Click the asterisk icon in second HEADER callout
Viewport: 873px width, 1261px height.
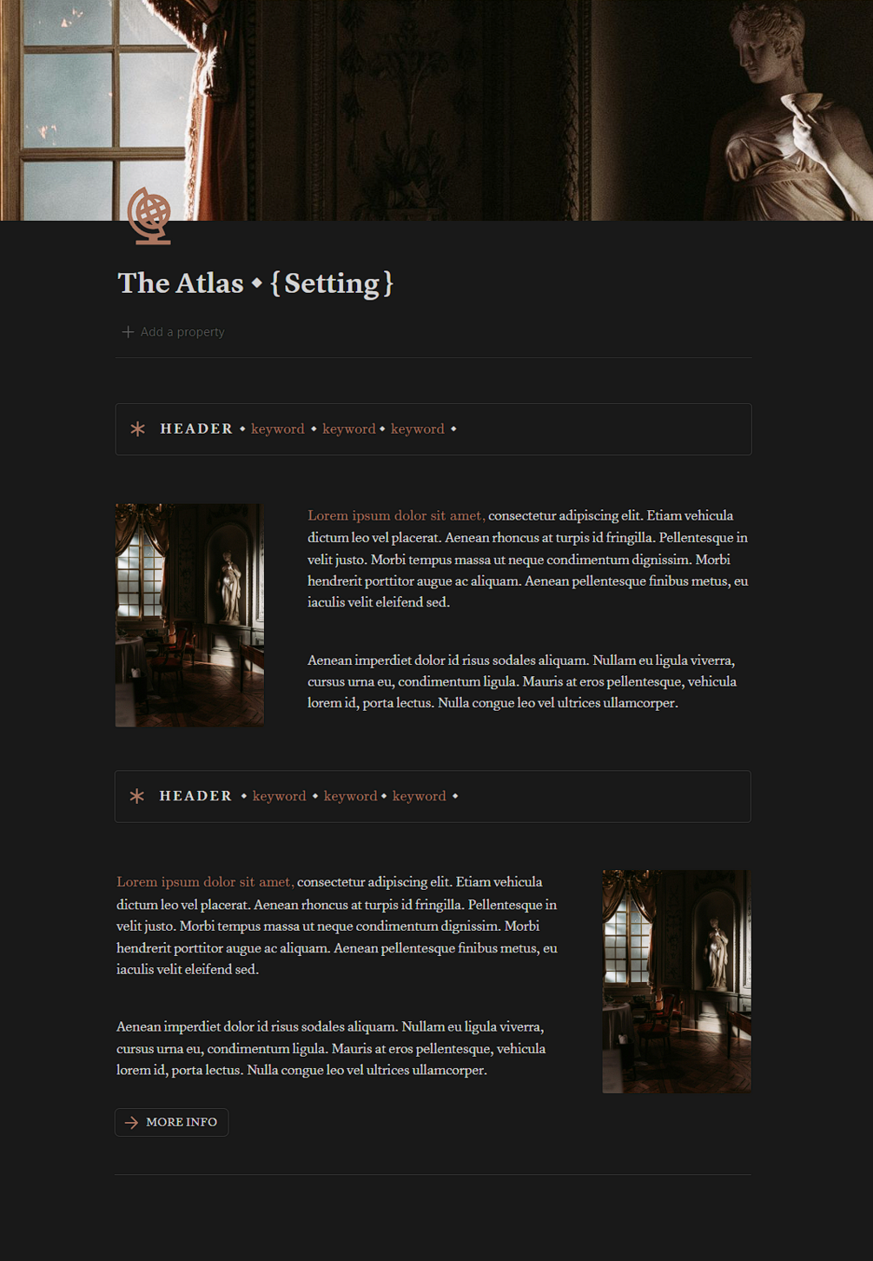pyautogui.click(x=137, y=796)
